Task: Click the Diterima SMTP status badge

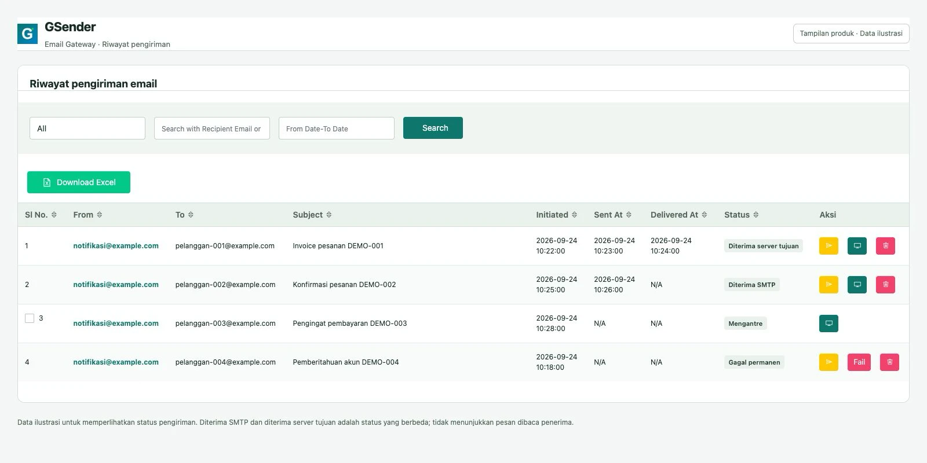Action: point(752,285)
